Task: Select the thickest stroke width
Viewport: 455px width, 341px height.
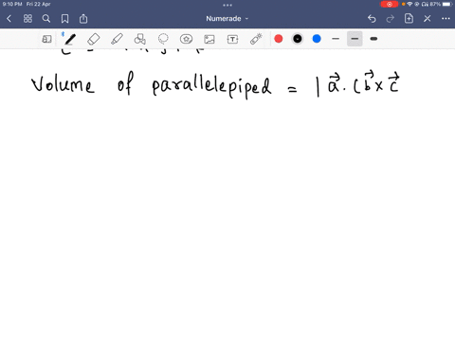Action: pyautogui.click(x=373, y=39)
